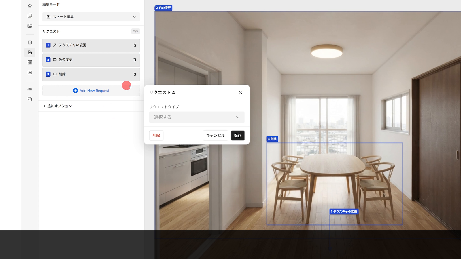Click the キャンセル button
Image resolution: width=461 pixels, height=259 pixels.
(x=216, y=136)
